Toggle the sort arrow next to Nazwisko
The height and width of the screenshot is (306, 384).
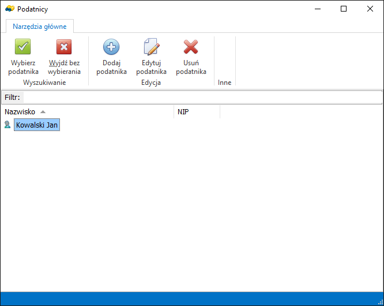coord(43,111)
